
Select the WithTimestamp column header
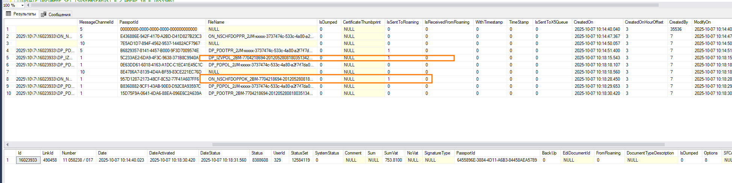click(x=490, y=22)
